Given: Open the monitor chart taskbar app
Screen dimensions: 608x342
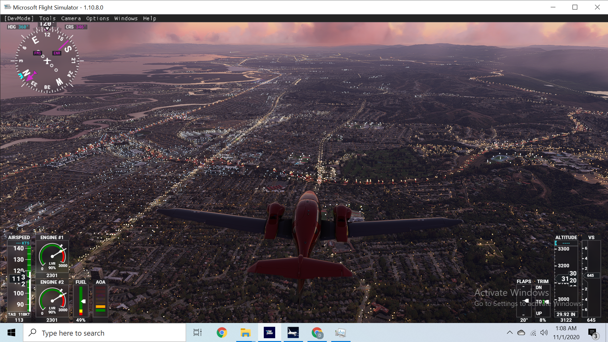Looking at the screenshot, I should point(341,332).
